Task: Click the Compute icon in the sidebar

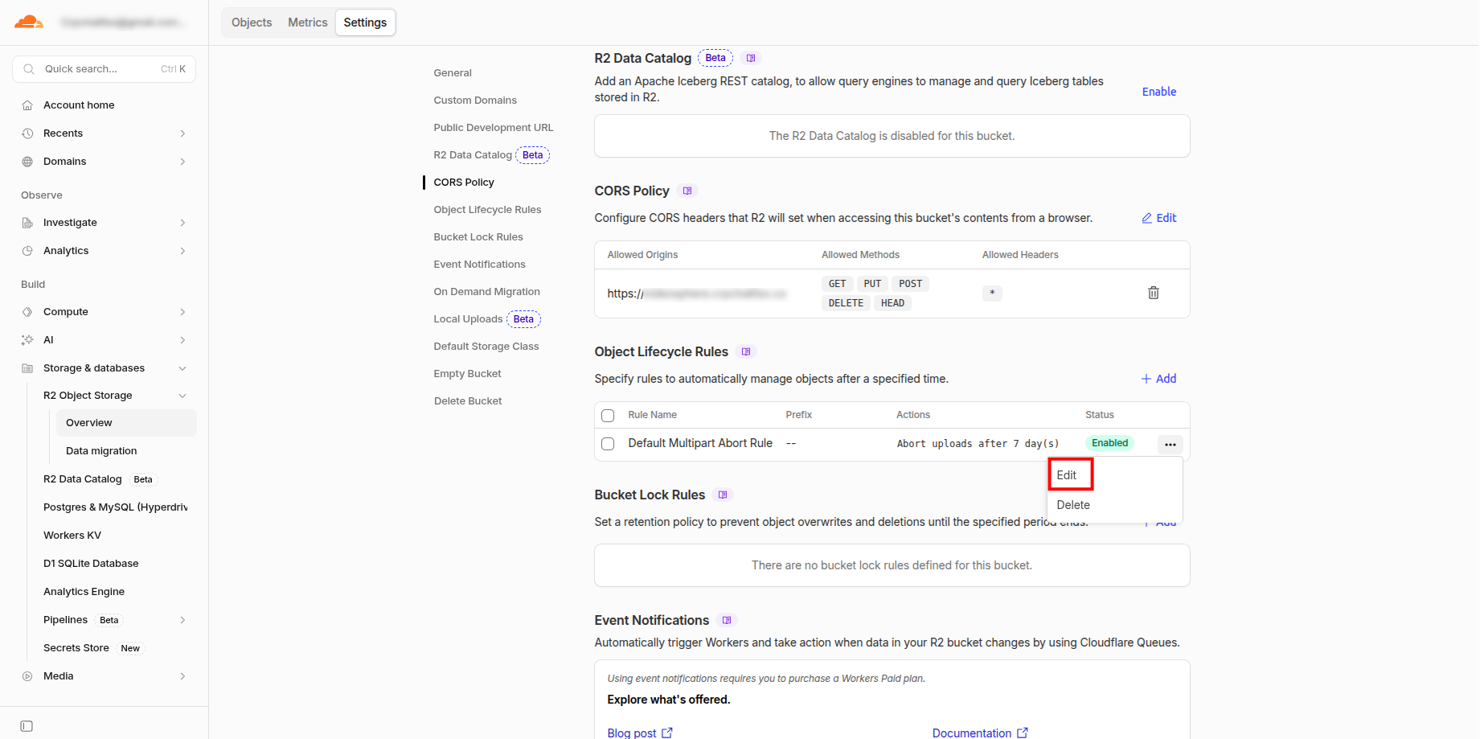Action: point(27,312)
